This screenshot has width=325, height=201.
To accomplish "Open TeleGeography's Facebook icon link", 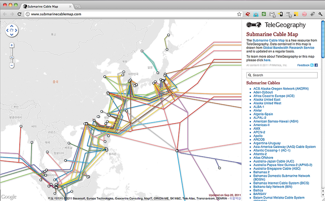I will 316,65.
